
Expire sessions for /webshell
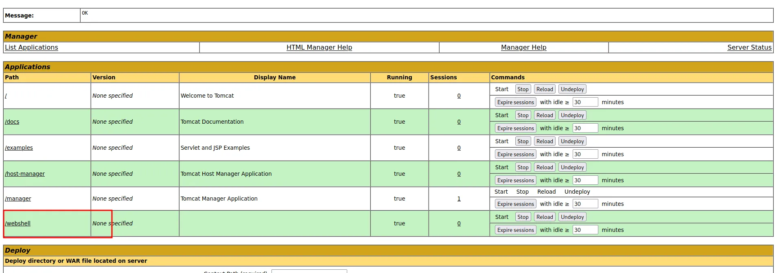(515, 230)
